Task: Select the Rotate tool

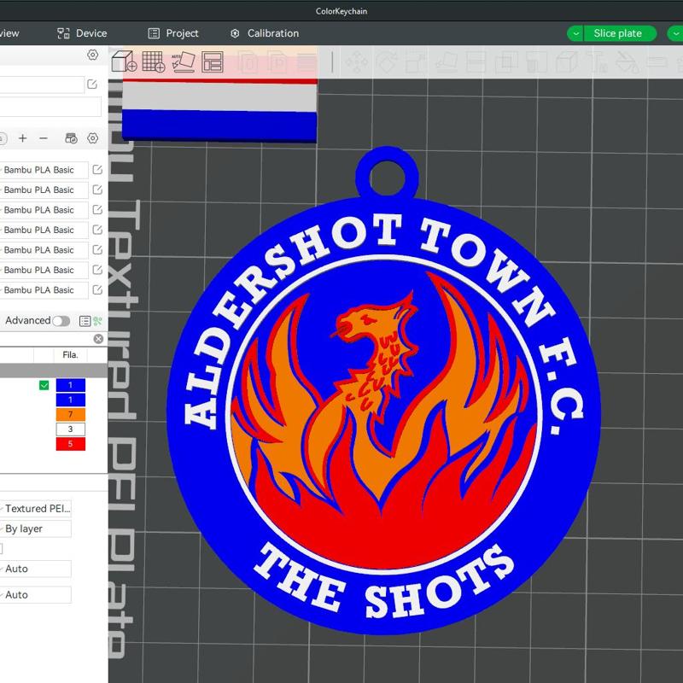Action: 386,61
